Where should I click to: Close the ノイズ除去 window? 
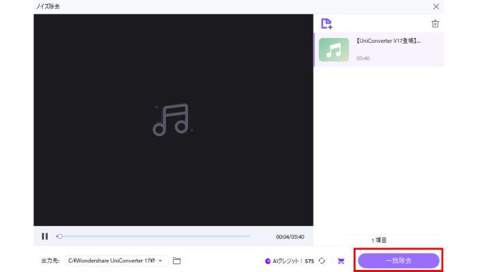coord(436,5)
